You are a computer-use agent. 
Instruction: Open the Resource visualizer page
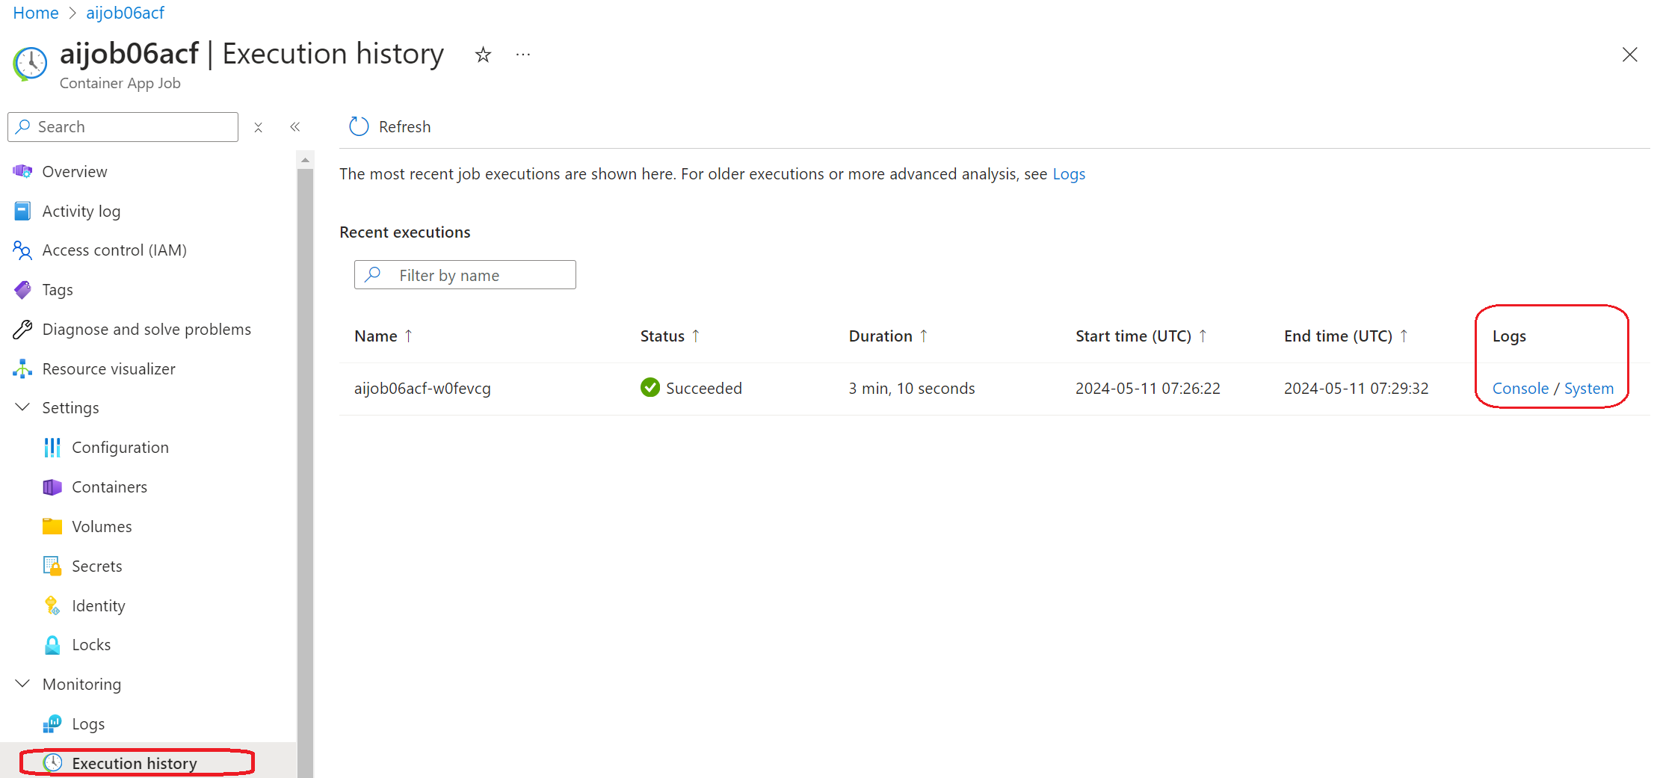click(108, 369)
